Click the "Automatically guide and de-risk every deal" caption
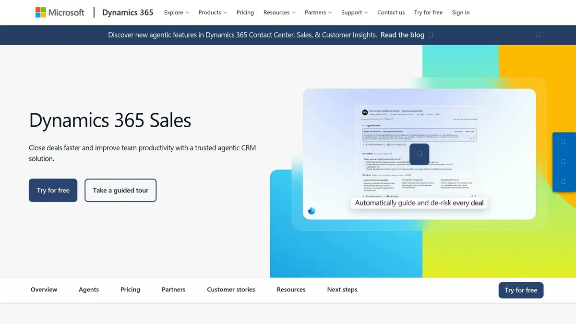This screenshot has height=324, width=576. [x=419, y=203]
